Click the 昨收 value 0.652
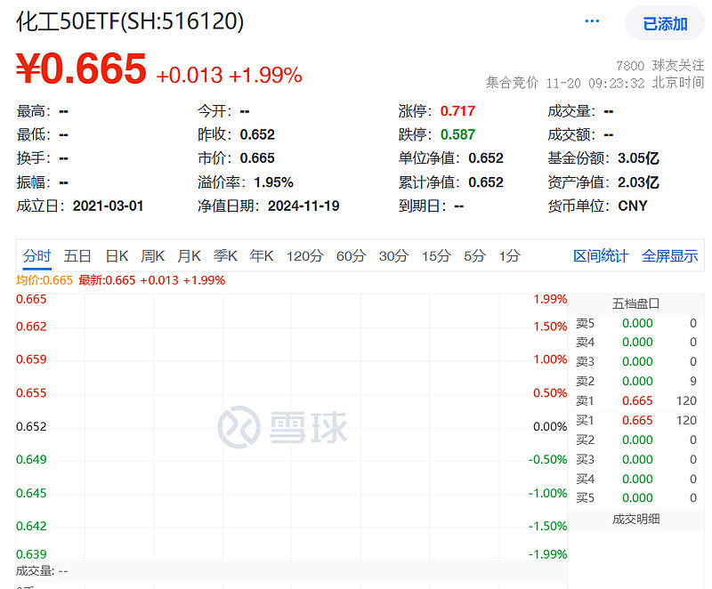The image size is (712, 589). pyautogui.click(x=257, y=134)
